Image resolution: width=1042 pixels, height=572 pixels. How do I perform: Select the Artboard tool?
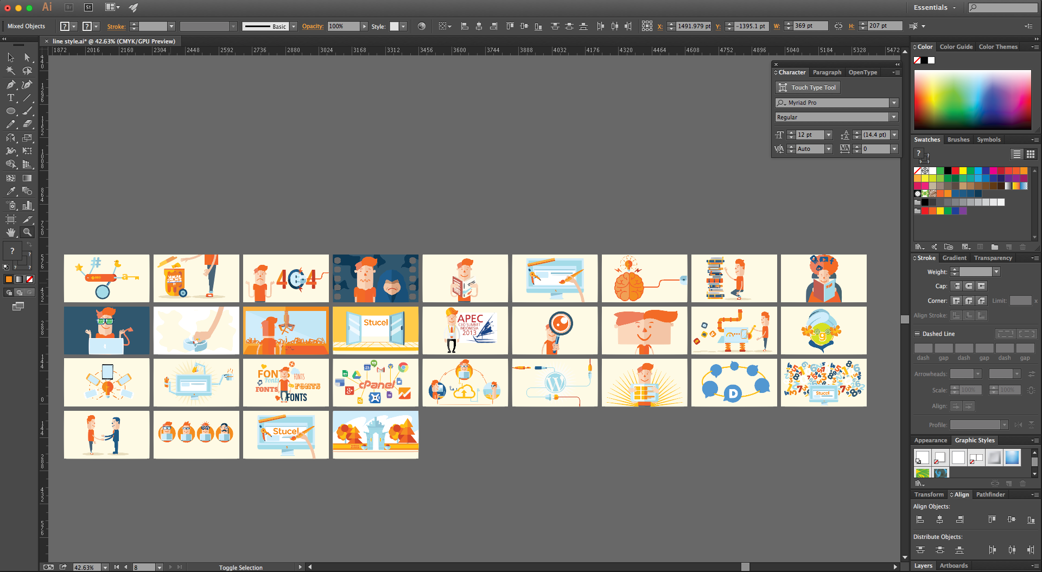click(11, 219)
